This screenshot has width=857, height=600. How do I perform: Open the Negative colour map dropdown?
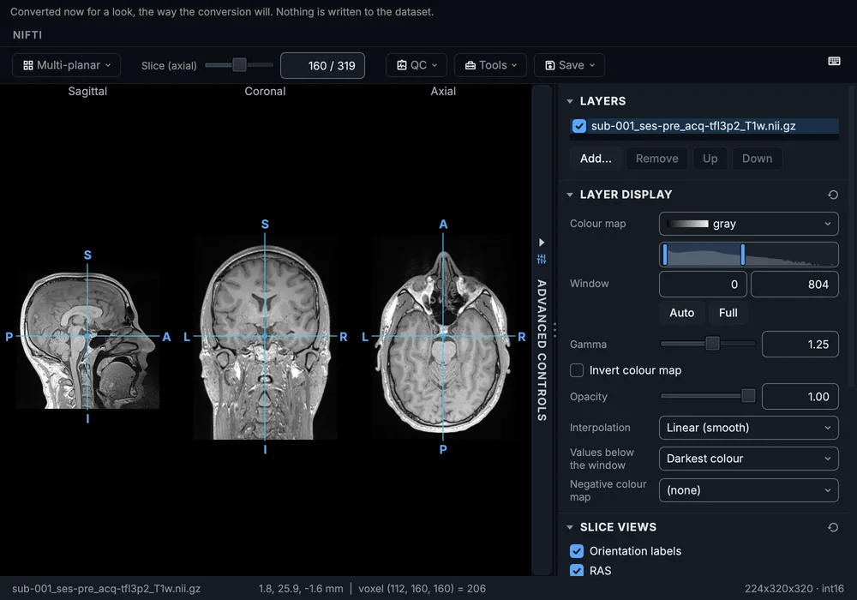[749, 490]
